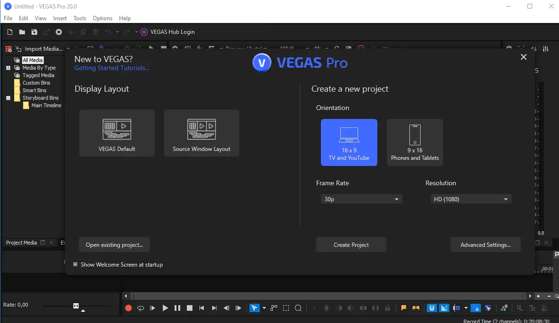The width and height of the screenshot is (559, 323).
Task: Open the Getting Started Tutorials link
Action: point(112,68)
